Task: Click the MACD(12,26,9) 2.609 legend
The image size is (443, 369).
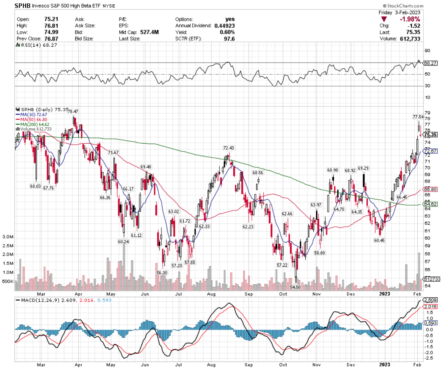Action: click(46, 300)
